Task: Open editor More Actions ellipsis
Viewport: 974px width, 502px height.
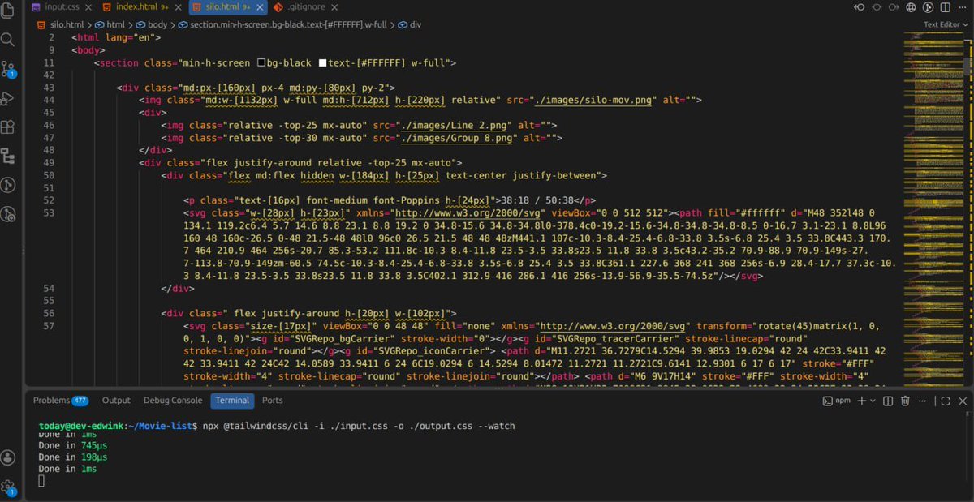Action: (963, 7)
